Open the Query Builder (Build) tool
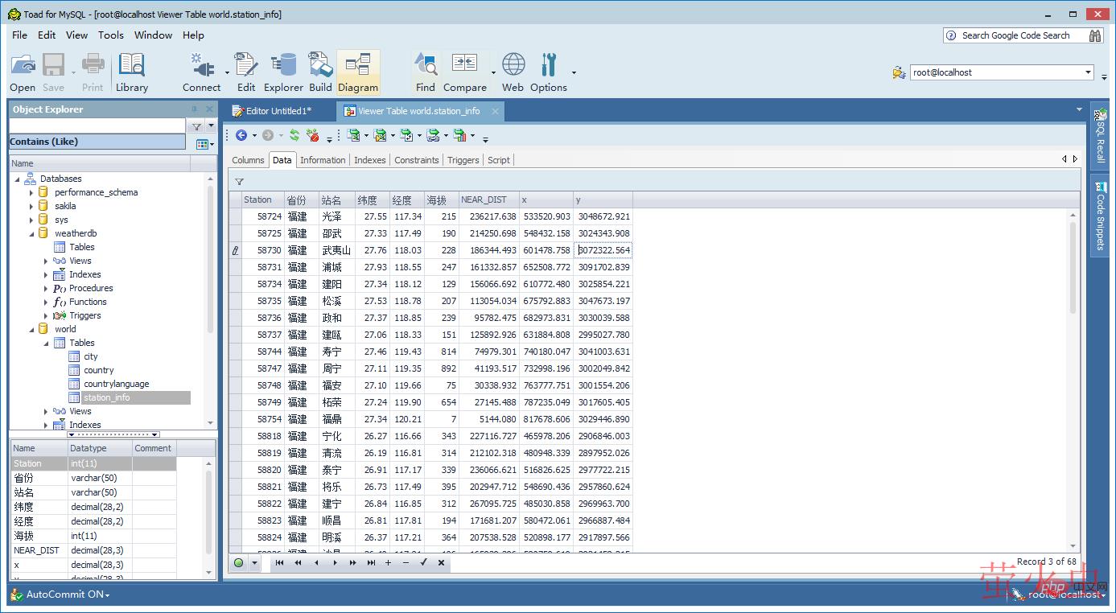This screenshot has width=1116, height=613. click(x=320, y=72)
